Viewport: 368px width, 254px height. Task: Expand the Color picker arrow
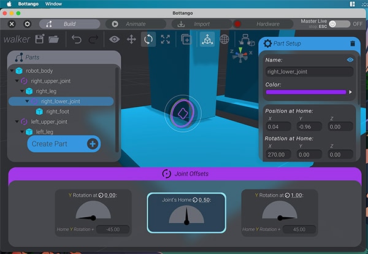pos(351,92)
